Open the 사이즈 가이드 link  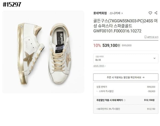pos(99,66)
